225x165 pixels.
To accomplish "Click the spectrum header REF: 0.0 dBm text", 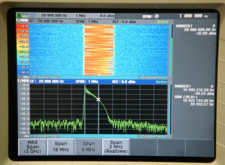I will pyautogui.click(x=124, y=82).
